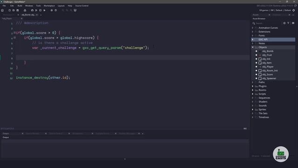This screenshot has height=168, width=298.
Task: Switch to the obj_Bomb workspace tab
Action: pyautogui.click(x=28, y=15)
